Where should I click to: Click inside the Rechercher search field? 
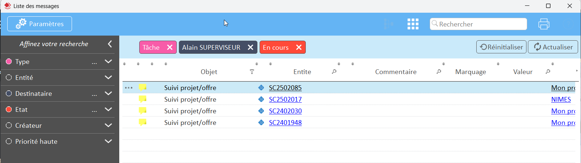pyautogui.click(x=478, y=24)
